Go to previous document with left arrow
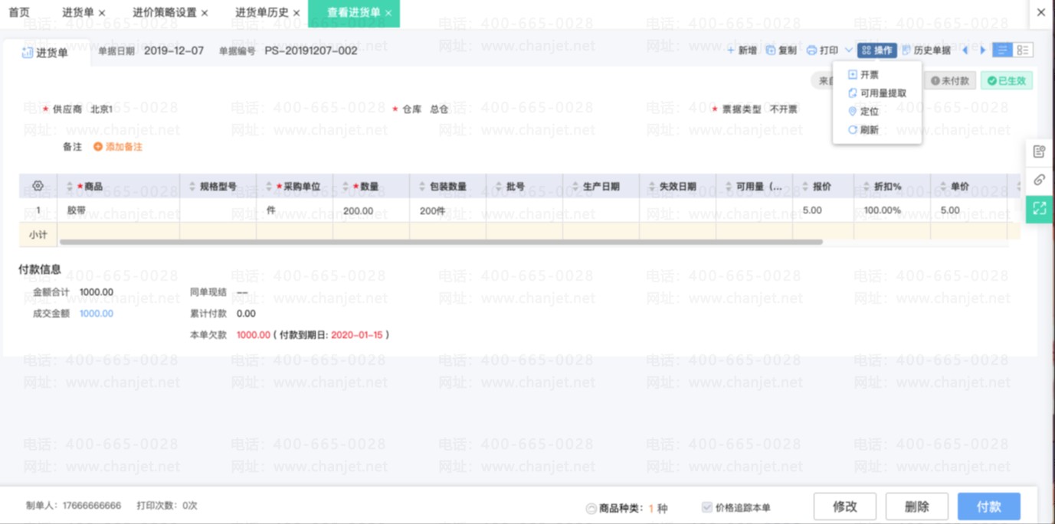This screenshot has width=1055, height=524. [965, 50]
